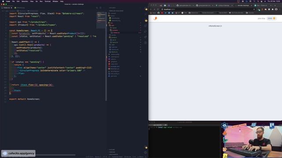Open the browser extensions puzzle icon
Image resolution: width=282 pixels, height=158 pixels.
272,9
